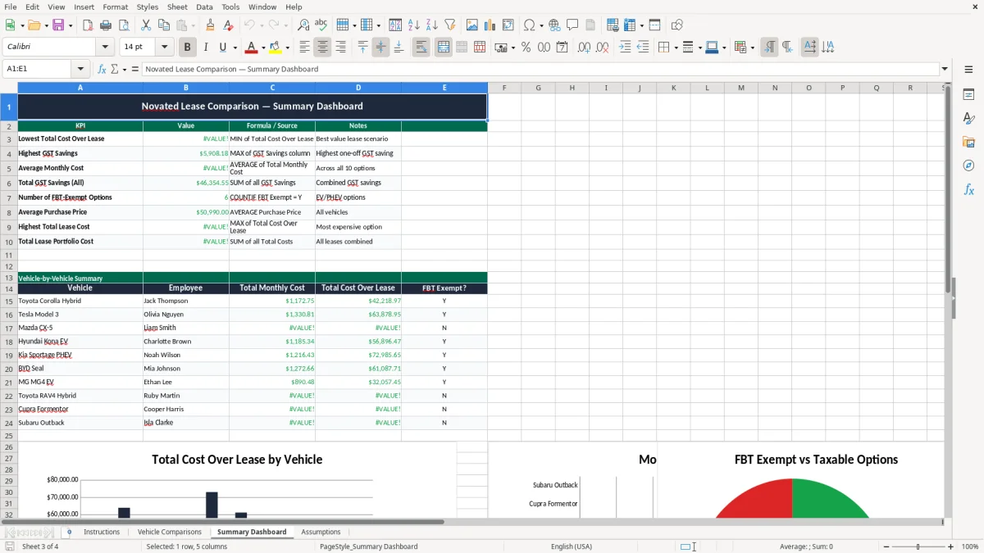Click the Export as PDF icon
Image resolution: width=984 pixels, height=553 pixels.
coord(88,25)
